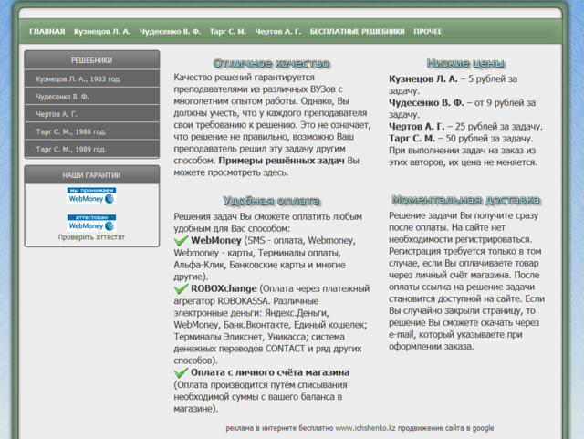Select 'Кузнецов Л. А.' in the top navigation
This screenshot has width=584, height=439.
pyautogui.click(x=102, y=32)
